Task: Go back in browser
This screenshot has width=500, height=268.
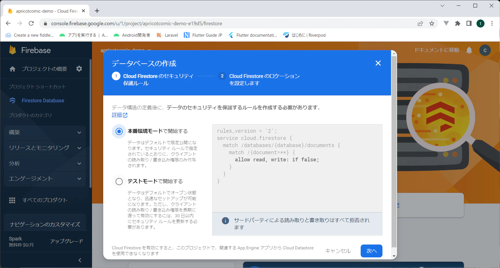Action: (8, 24)
